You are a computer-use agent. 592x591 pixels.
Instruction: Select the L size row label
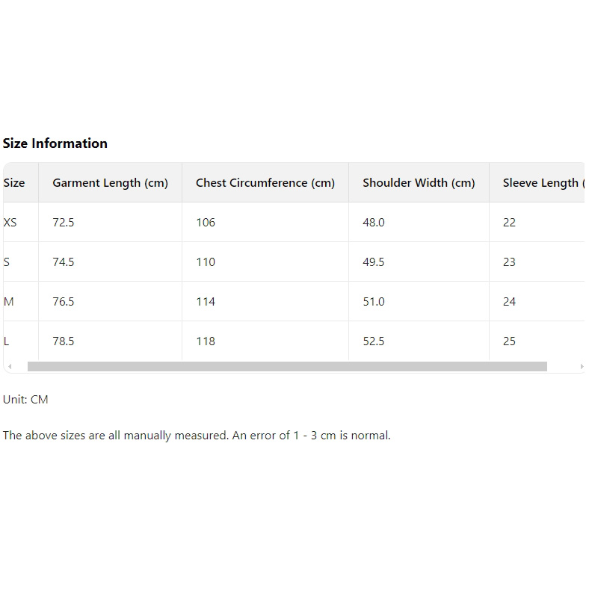coord(7,341)
